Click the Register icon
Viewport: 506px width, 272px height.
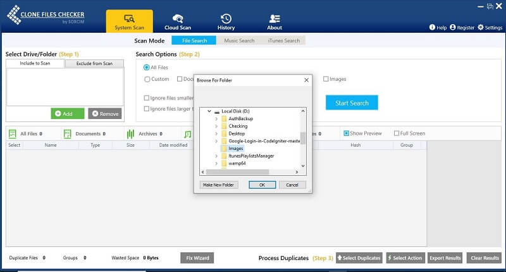click(x=454, y=28)
